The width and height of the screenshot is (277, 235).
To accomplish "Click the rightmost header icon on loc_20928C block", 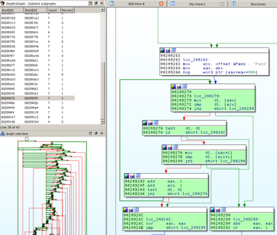I will 136,210.
